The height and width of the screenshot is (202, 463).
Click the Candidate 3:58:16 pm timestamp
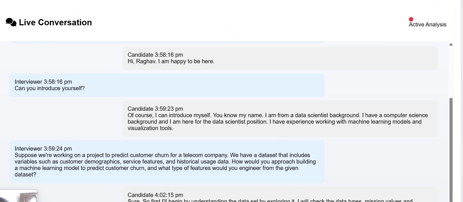point(155,55)
